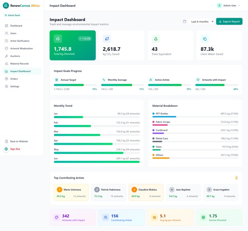248x231 pixels.
Task: Click the Users people icon in sidebar
Action: tap(6, 33)
